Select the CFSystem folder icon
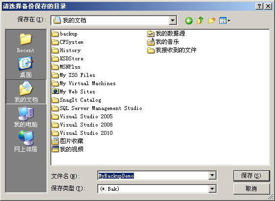This screenshot has height=201, width=275. [x=55, y=42]
